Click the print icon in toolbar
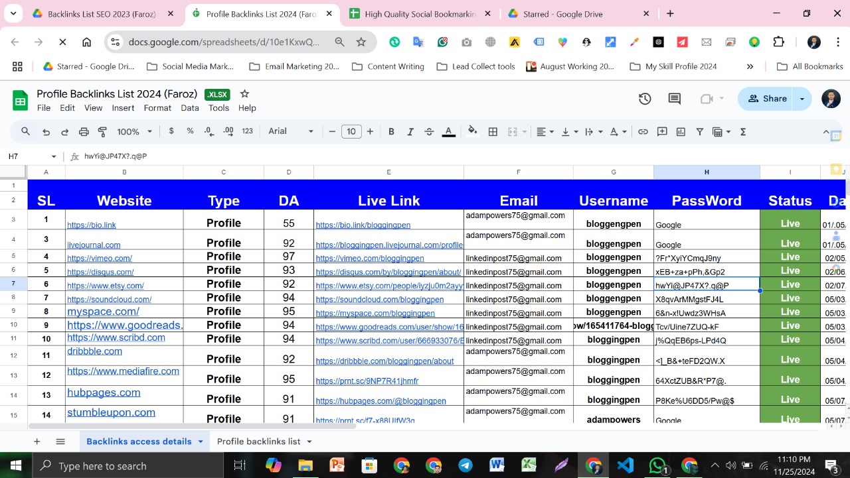The width and height of the screenshot is (850, 478). tap(84, 132)
